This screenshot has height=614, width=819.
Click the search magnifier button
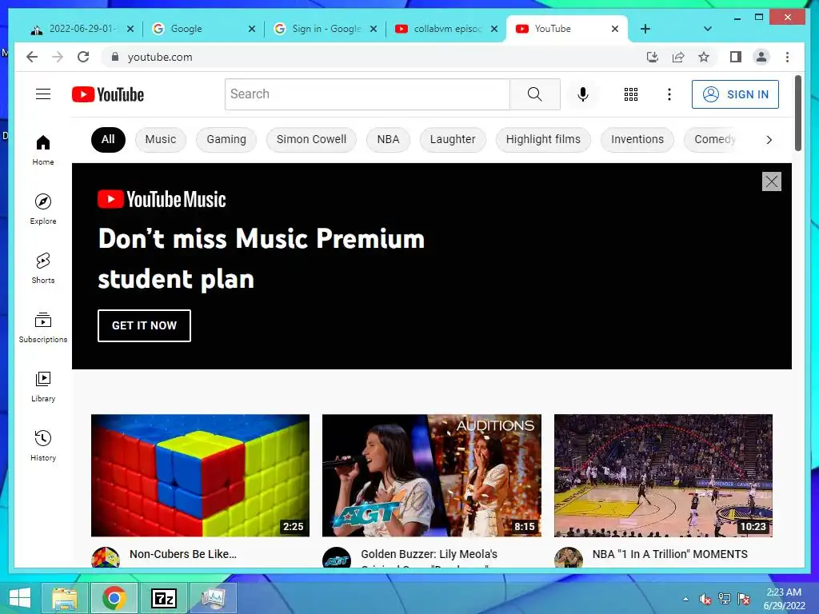(535, 94)
